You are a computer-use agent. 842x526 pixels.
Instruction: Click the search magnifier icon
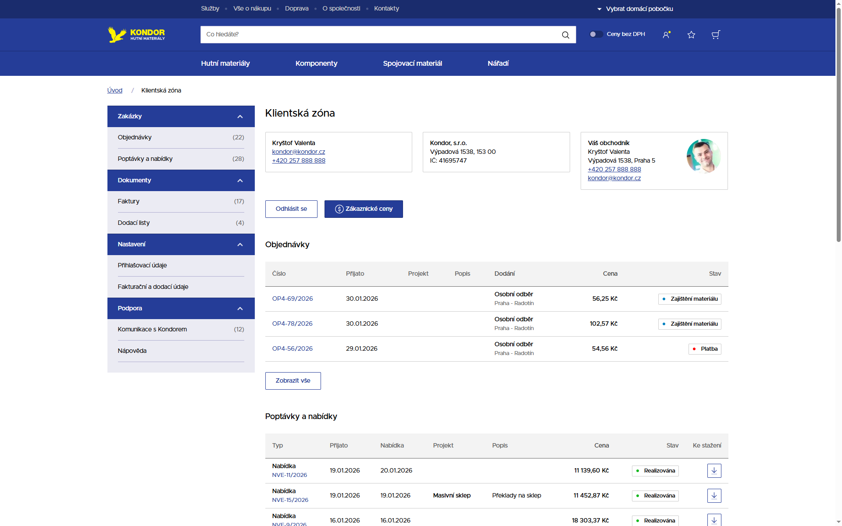[x=565, y=35]
